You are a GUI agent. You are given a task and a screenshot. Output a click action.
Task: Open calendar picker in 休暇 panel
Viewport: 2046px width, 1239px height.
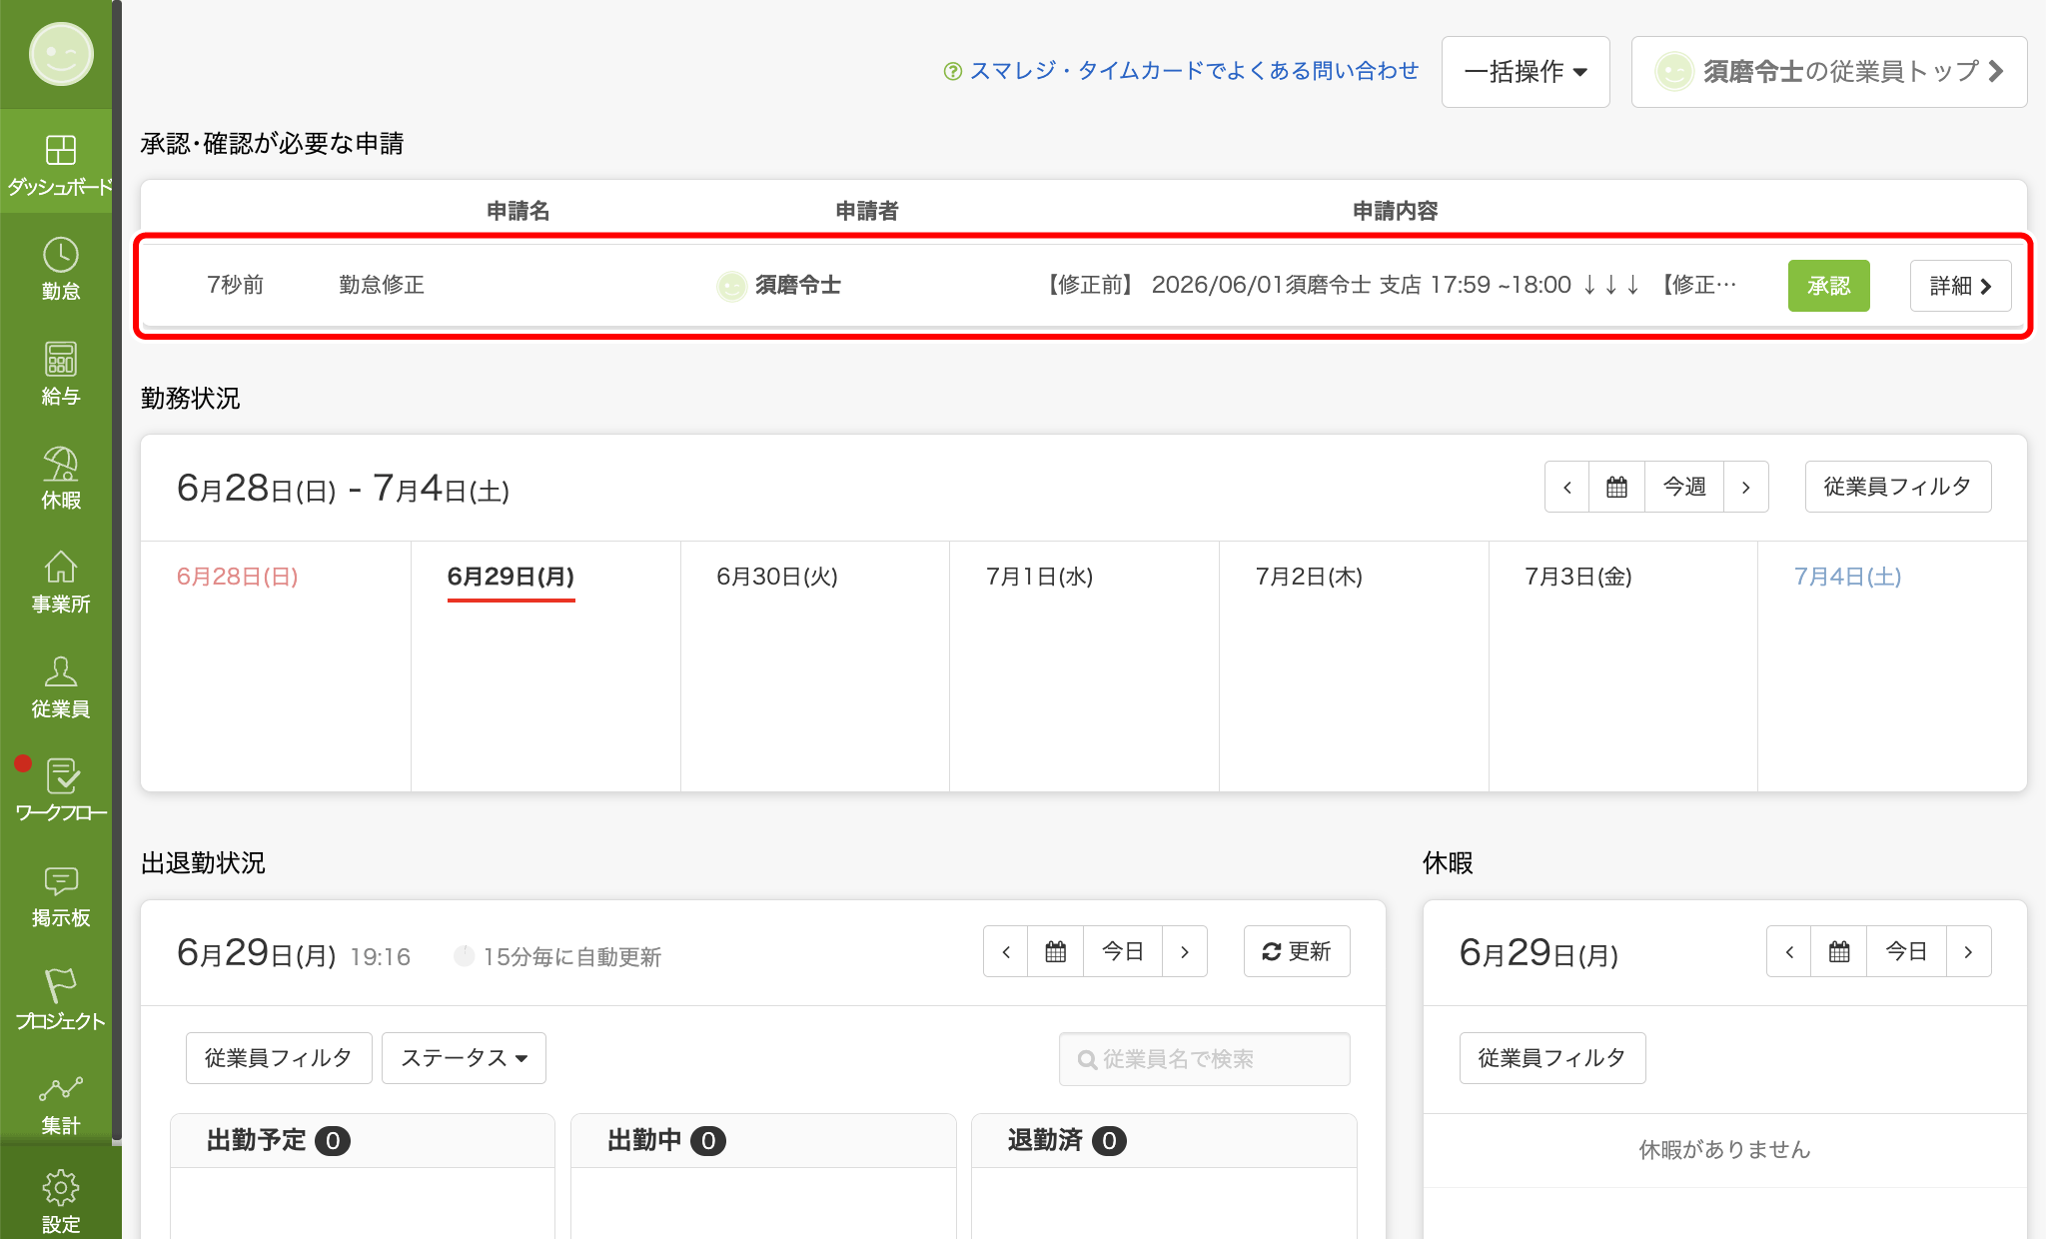[1838, 951]
